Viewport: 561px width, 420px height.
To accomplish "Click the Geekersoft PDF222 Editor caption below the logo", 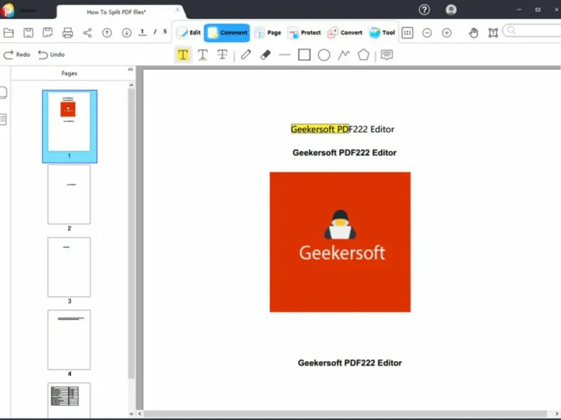I will point(350,363).
